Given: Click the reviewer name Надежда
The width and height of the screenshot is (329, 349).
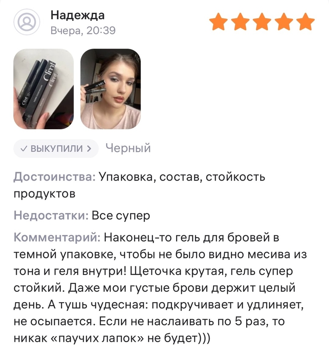Looking at the screenshot, I should [78, 16].
